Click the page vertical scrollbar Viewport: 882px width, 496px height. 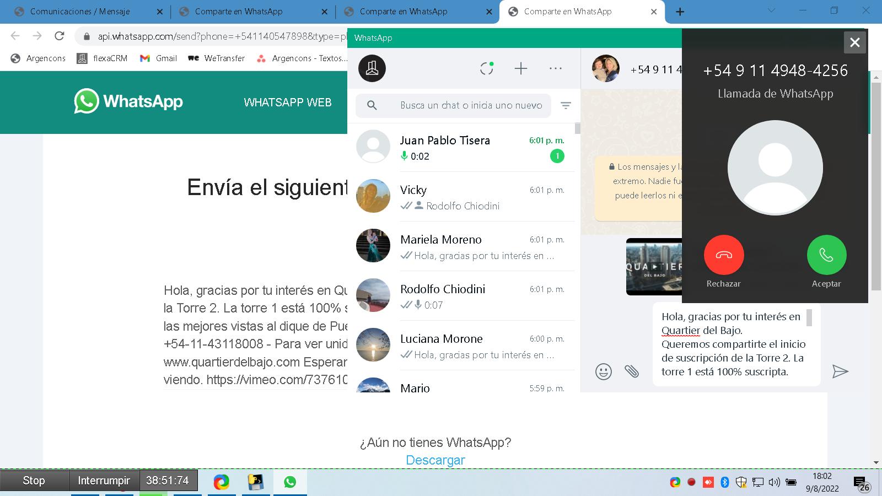[x=876, y=187]
